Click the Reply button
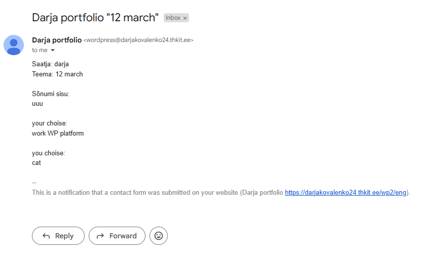 (x=58, y=236)
